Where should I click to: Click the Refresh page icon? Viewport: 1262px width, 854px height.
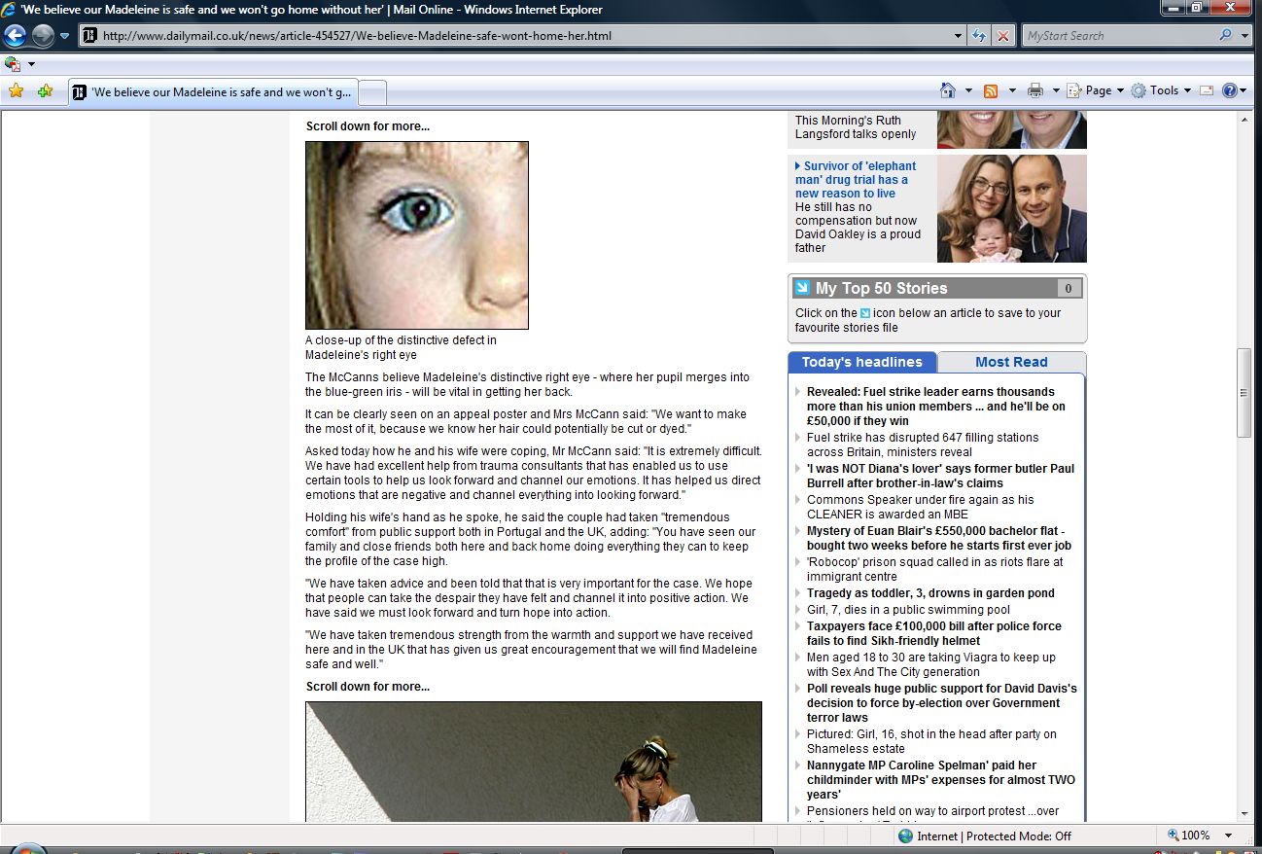click(x=979, y=36)
